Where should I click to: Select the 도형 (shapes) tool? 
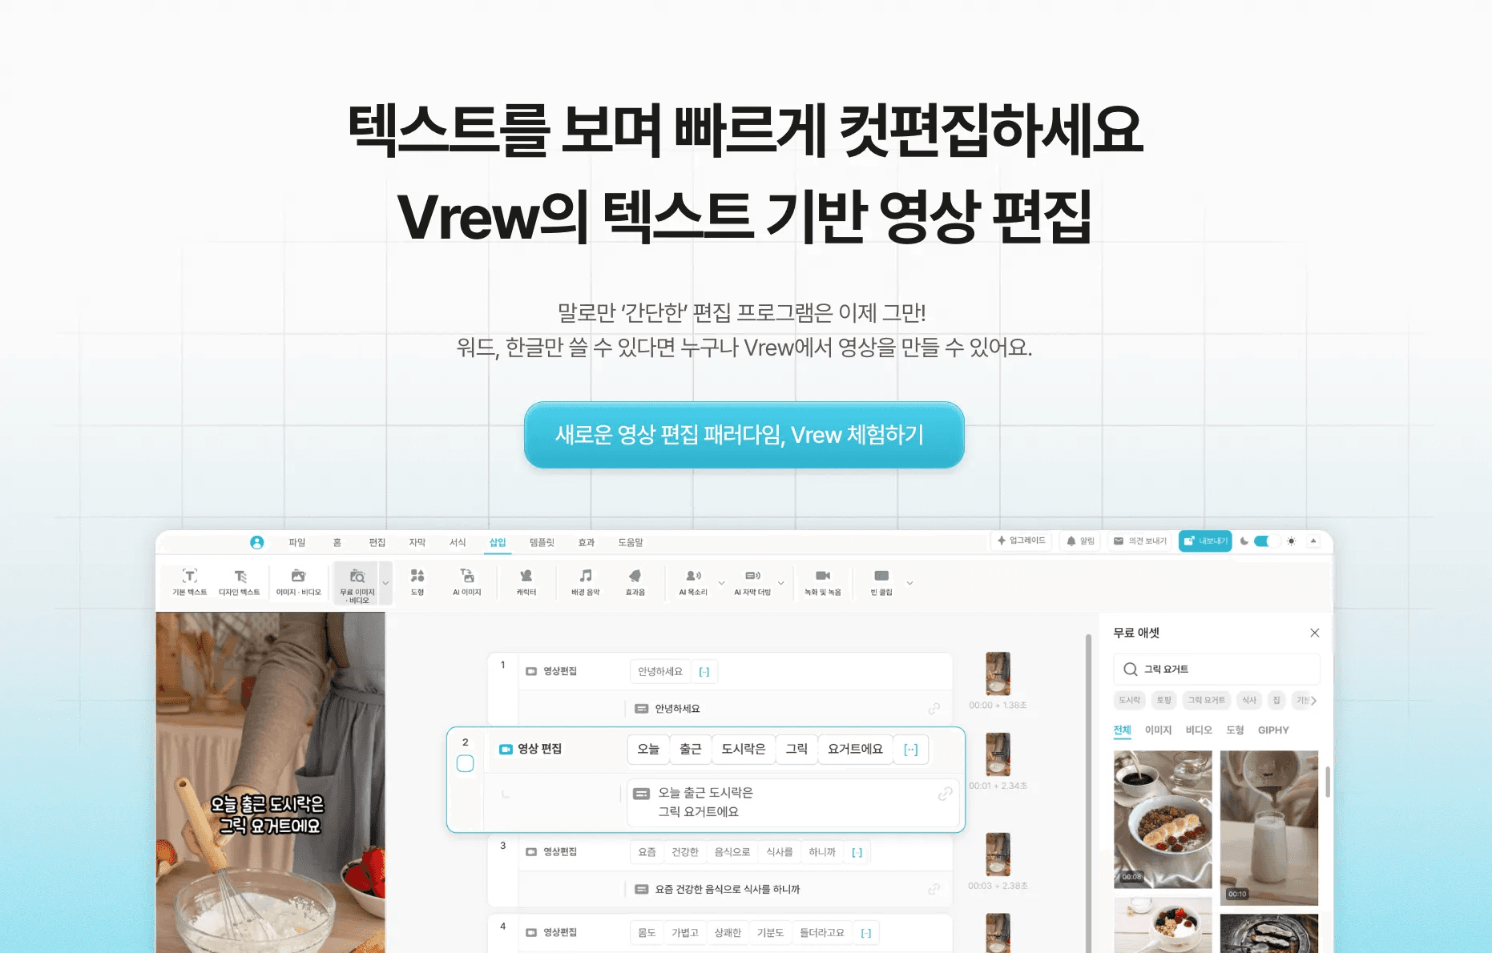tap(417, 582)
